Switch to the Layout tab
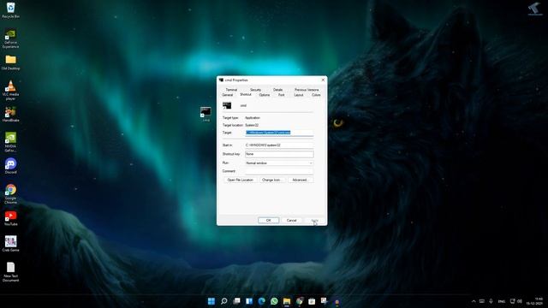Image resolution: width=548 pixels, height=308 pixels. [299, 95]
